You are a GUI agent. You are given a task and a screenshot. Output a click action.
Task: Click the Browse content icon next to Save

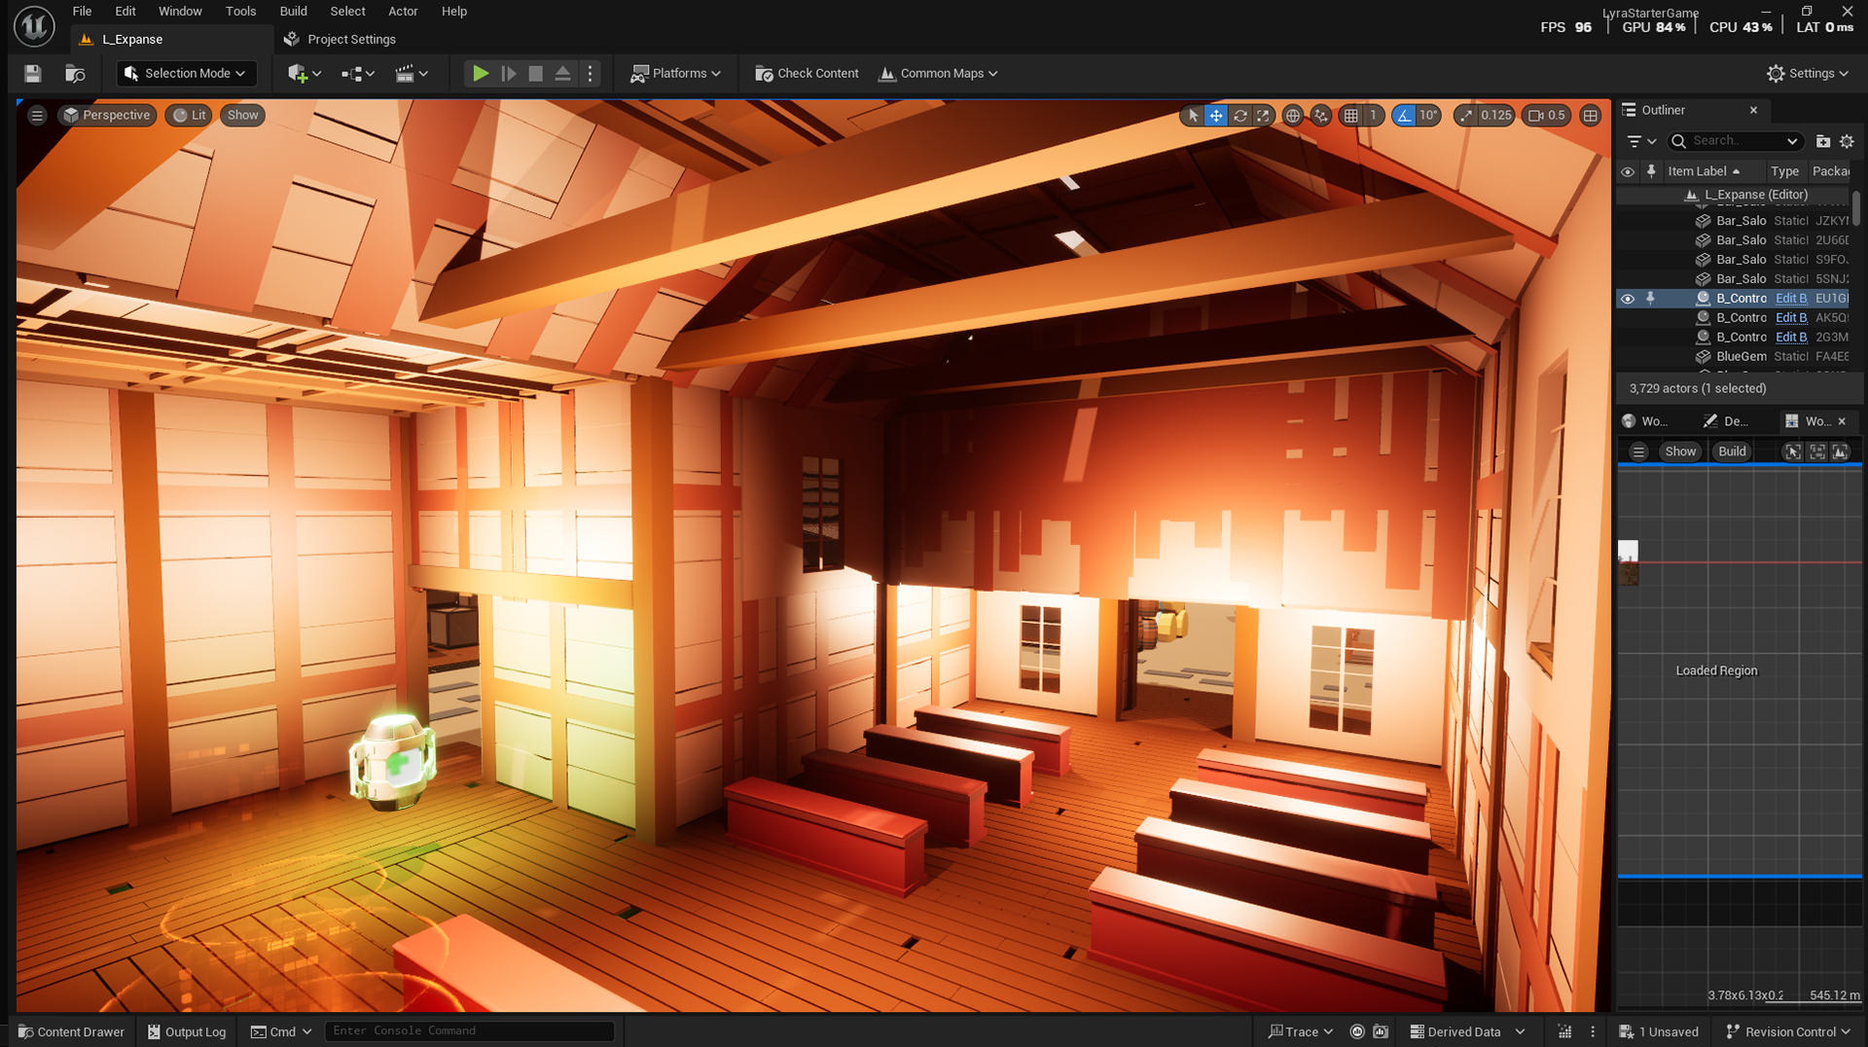[x=75, y=73]
